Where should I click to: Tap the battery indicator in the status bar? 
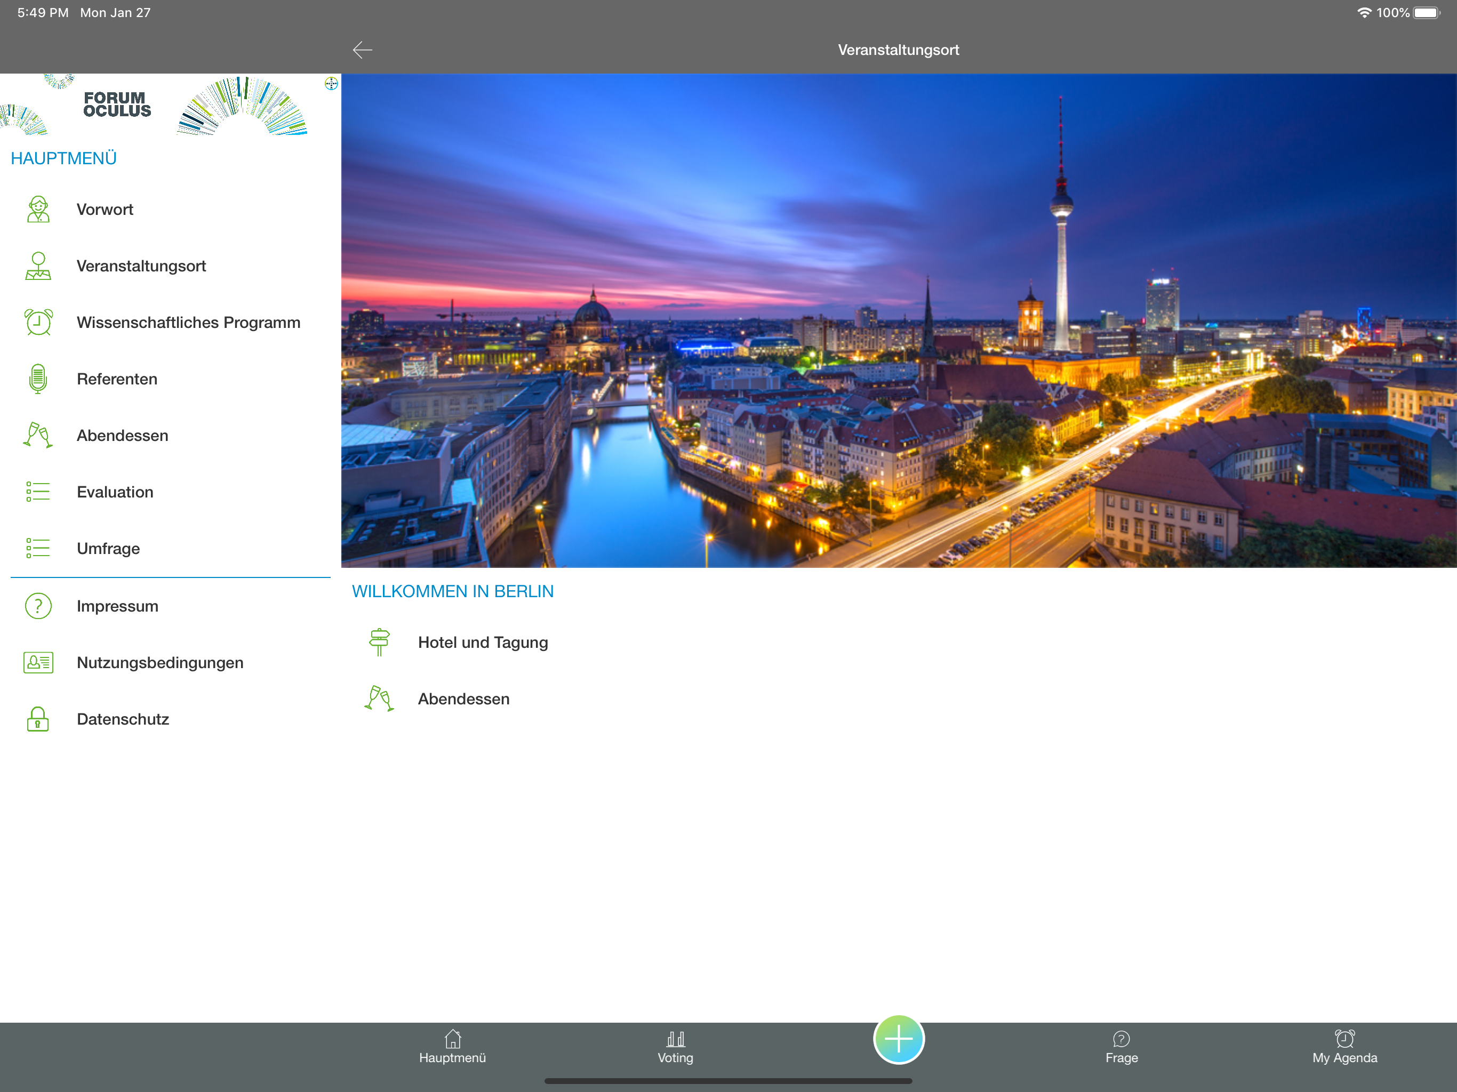1427,12
